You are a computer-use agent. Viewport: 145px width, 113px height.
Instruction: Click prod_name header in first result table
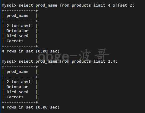tap(17, 16)
